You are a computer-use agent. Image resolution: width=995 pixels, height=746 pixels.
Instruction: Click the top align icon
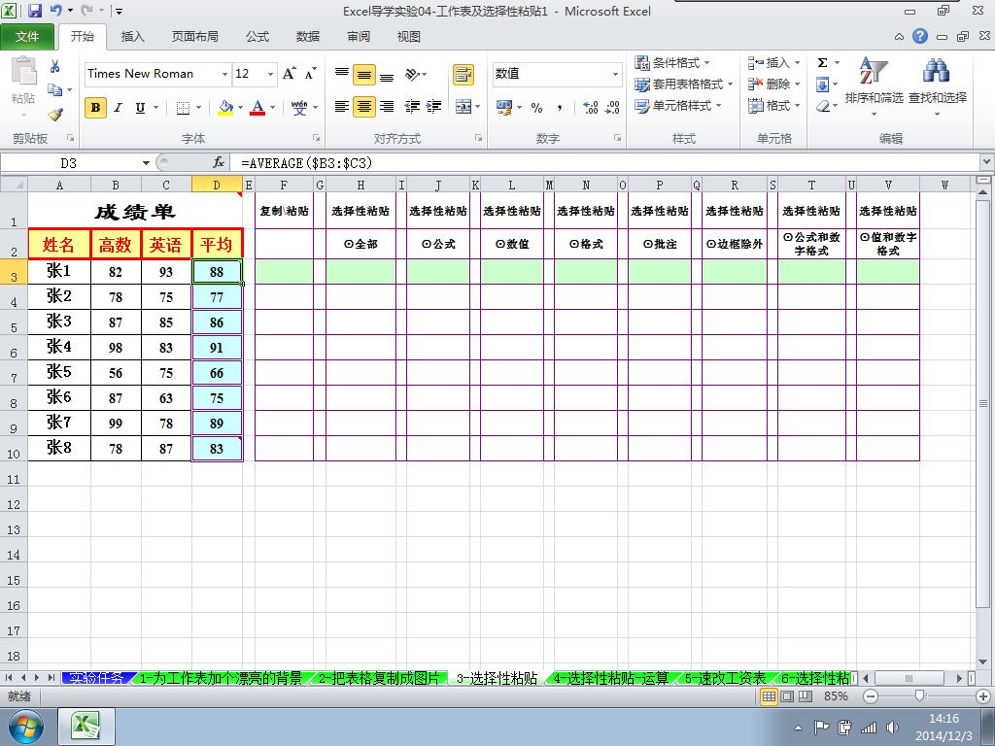tap(342, 74)
